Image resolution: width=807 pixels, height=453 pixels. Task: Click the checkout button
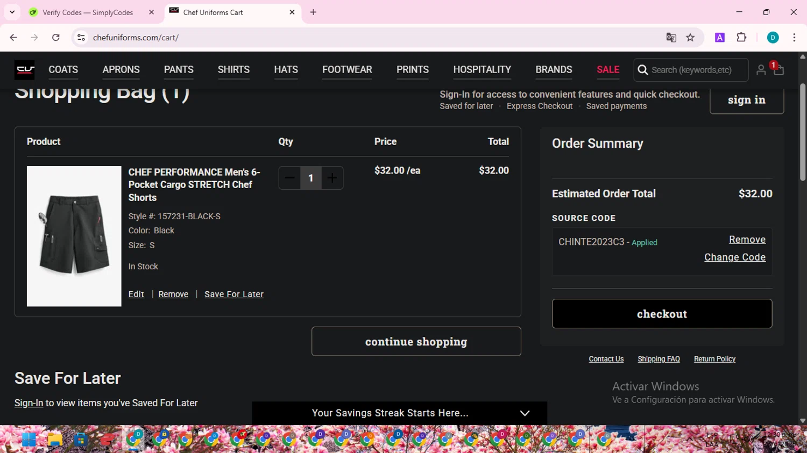(x=662, y=314)
